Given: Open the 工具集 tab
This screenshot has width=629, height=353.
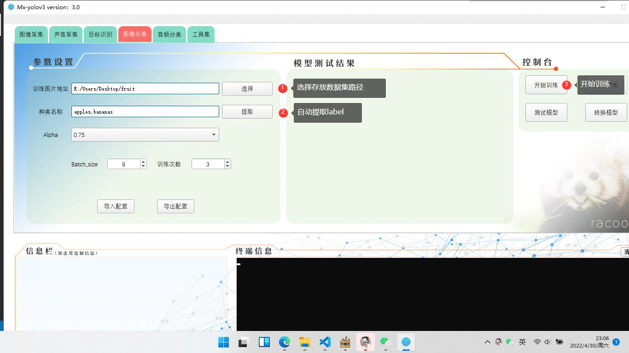Looking at the screenshot, I should (x=201, y=34).
